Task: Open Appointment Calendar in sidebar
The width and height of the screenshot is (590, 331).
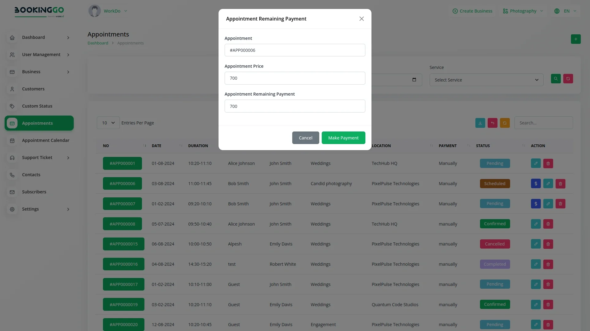Action: 45,140
